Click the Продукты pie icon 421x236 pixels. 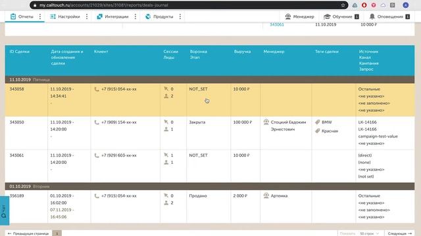pos(148,16)
